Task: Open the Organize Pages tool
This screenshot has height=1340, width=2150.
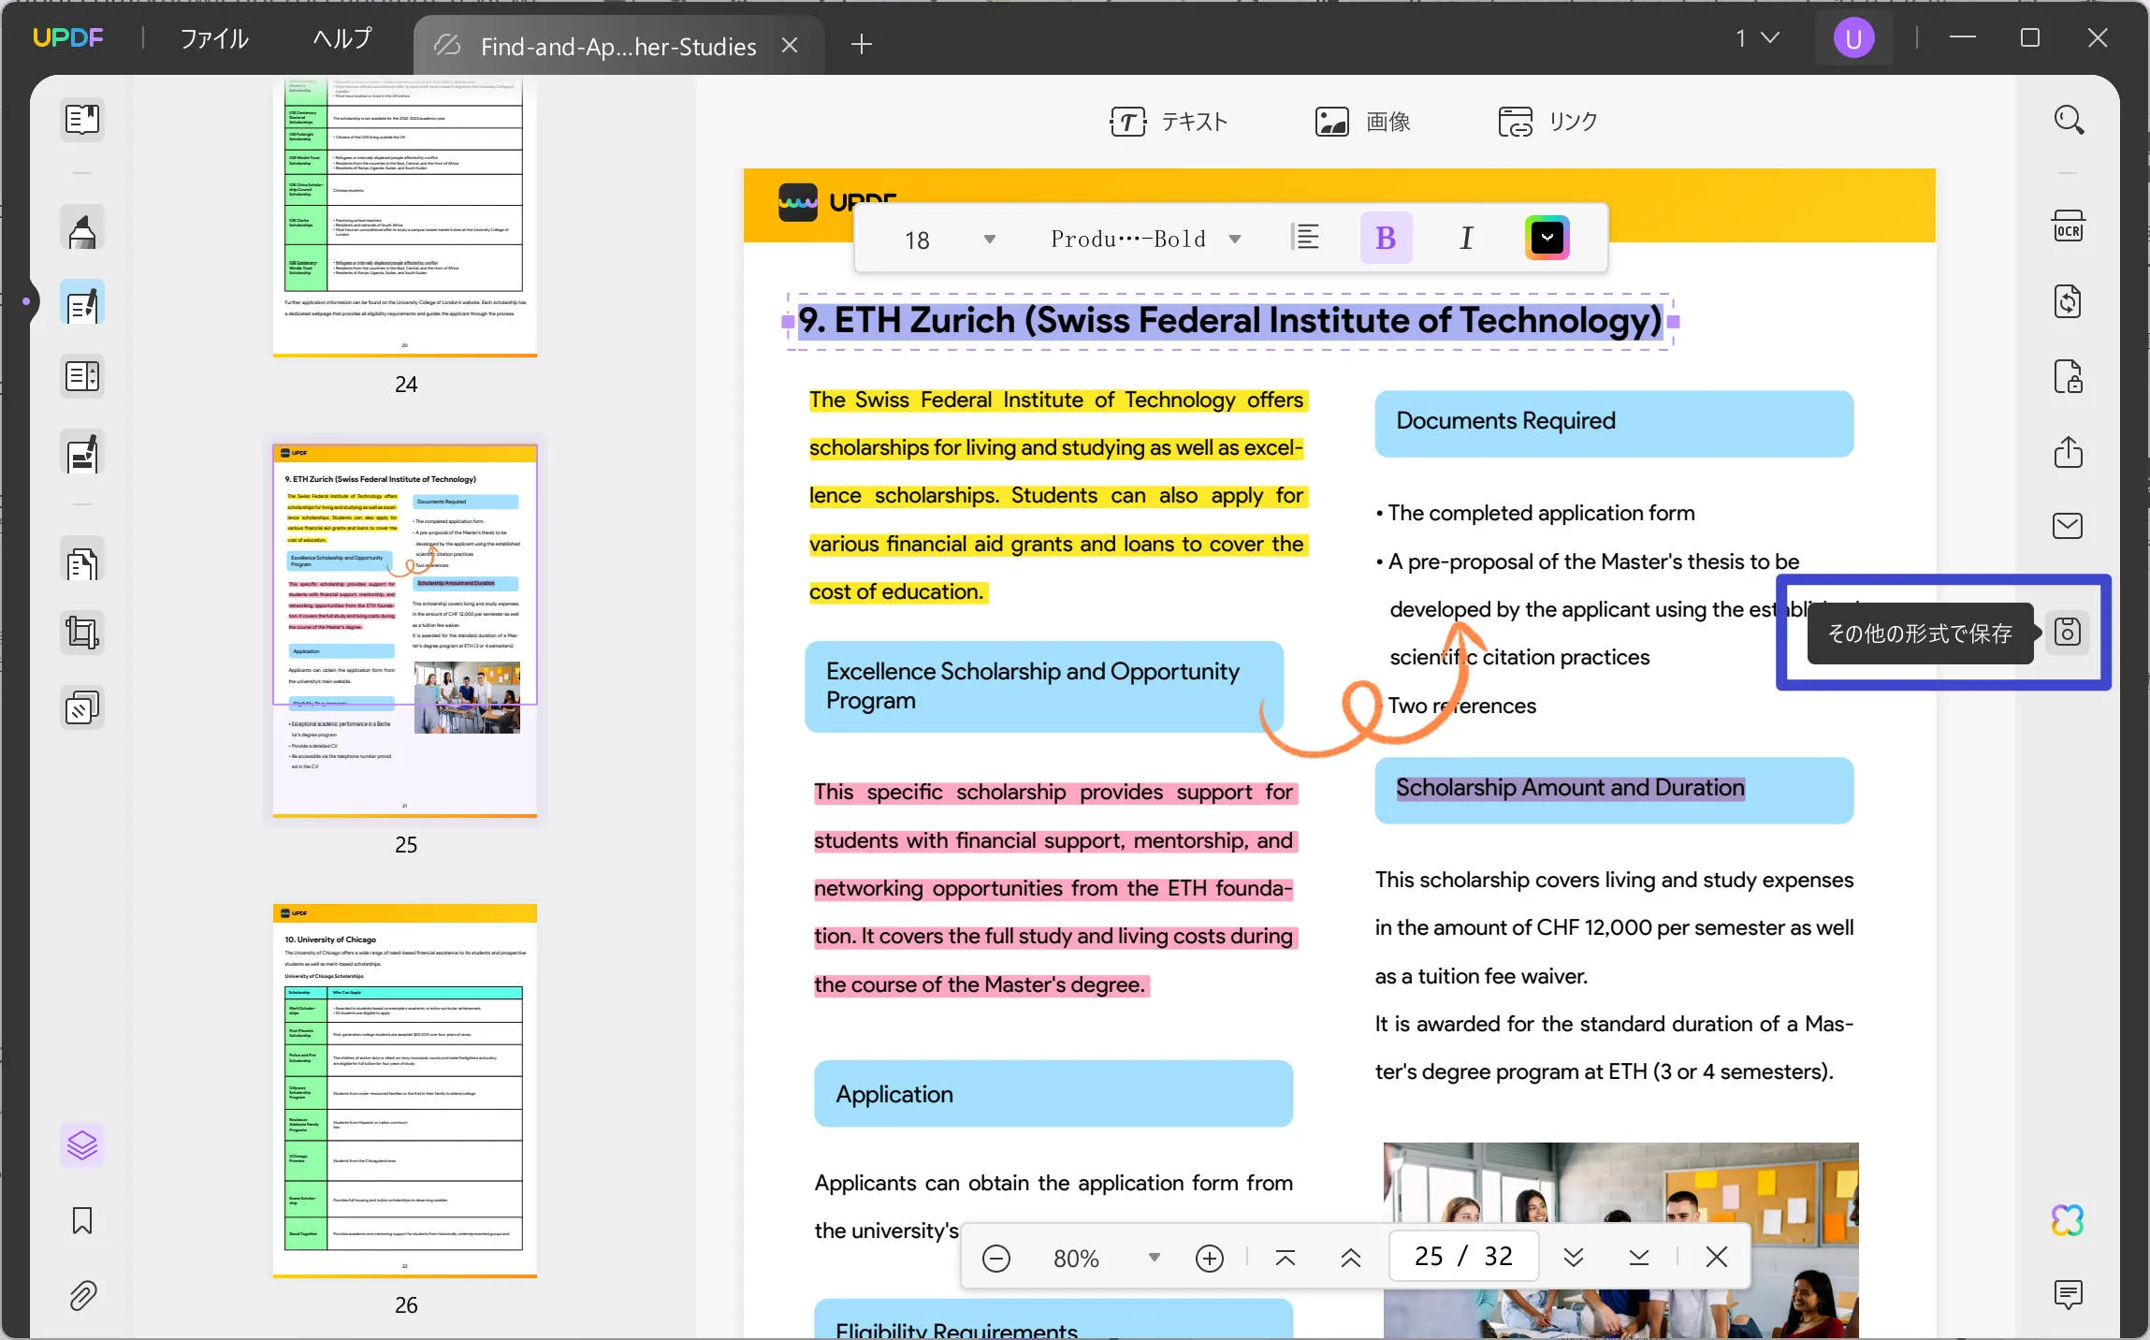Action: coord(82,377)
